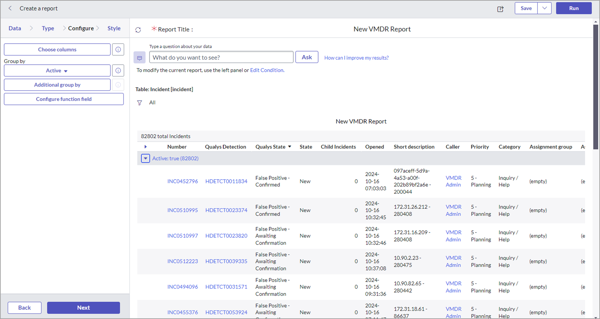Click Next at the bottom of the panel
Image resolution: width=600 pixels, height=319 pixels.
tap(83, 308)
